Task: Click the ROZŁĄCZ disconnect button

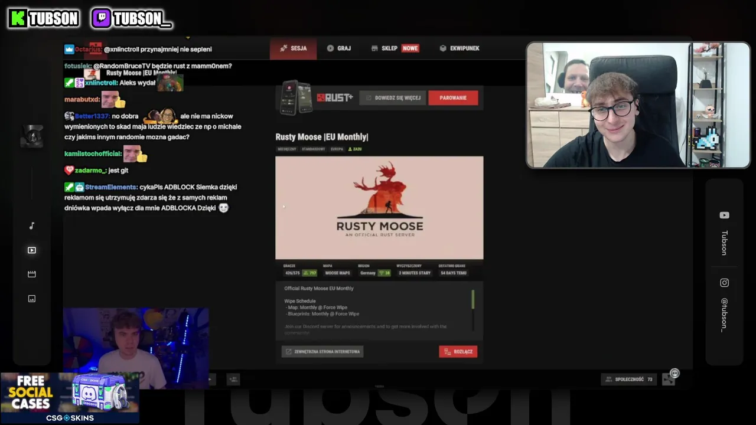Action: click(x=458, y=352)
